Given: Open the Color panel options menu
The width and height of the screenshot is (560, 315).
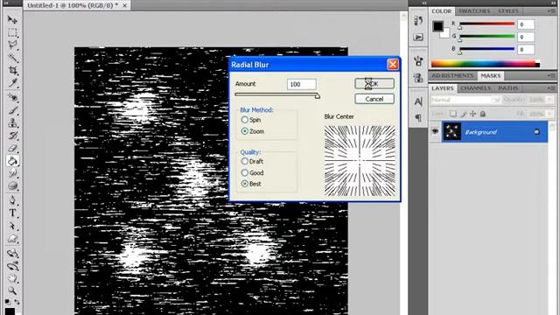Looking at the screenshot, I should tap(550, 11).
